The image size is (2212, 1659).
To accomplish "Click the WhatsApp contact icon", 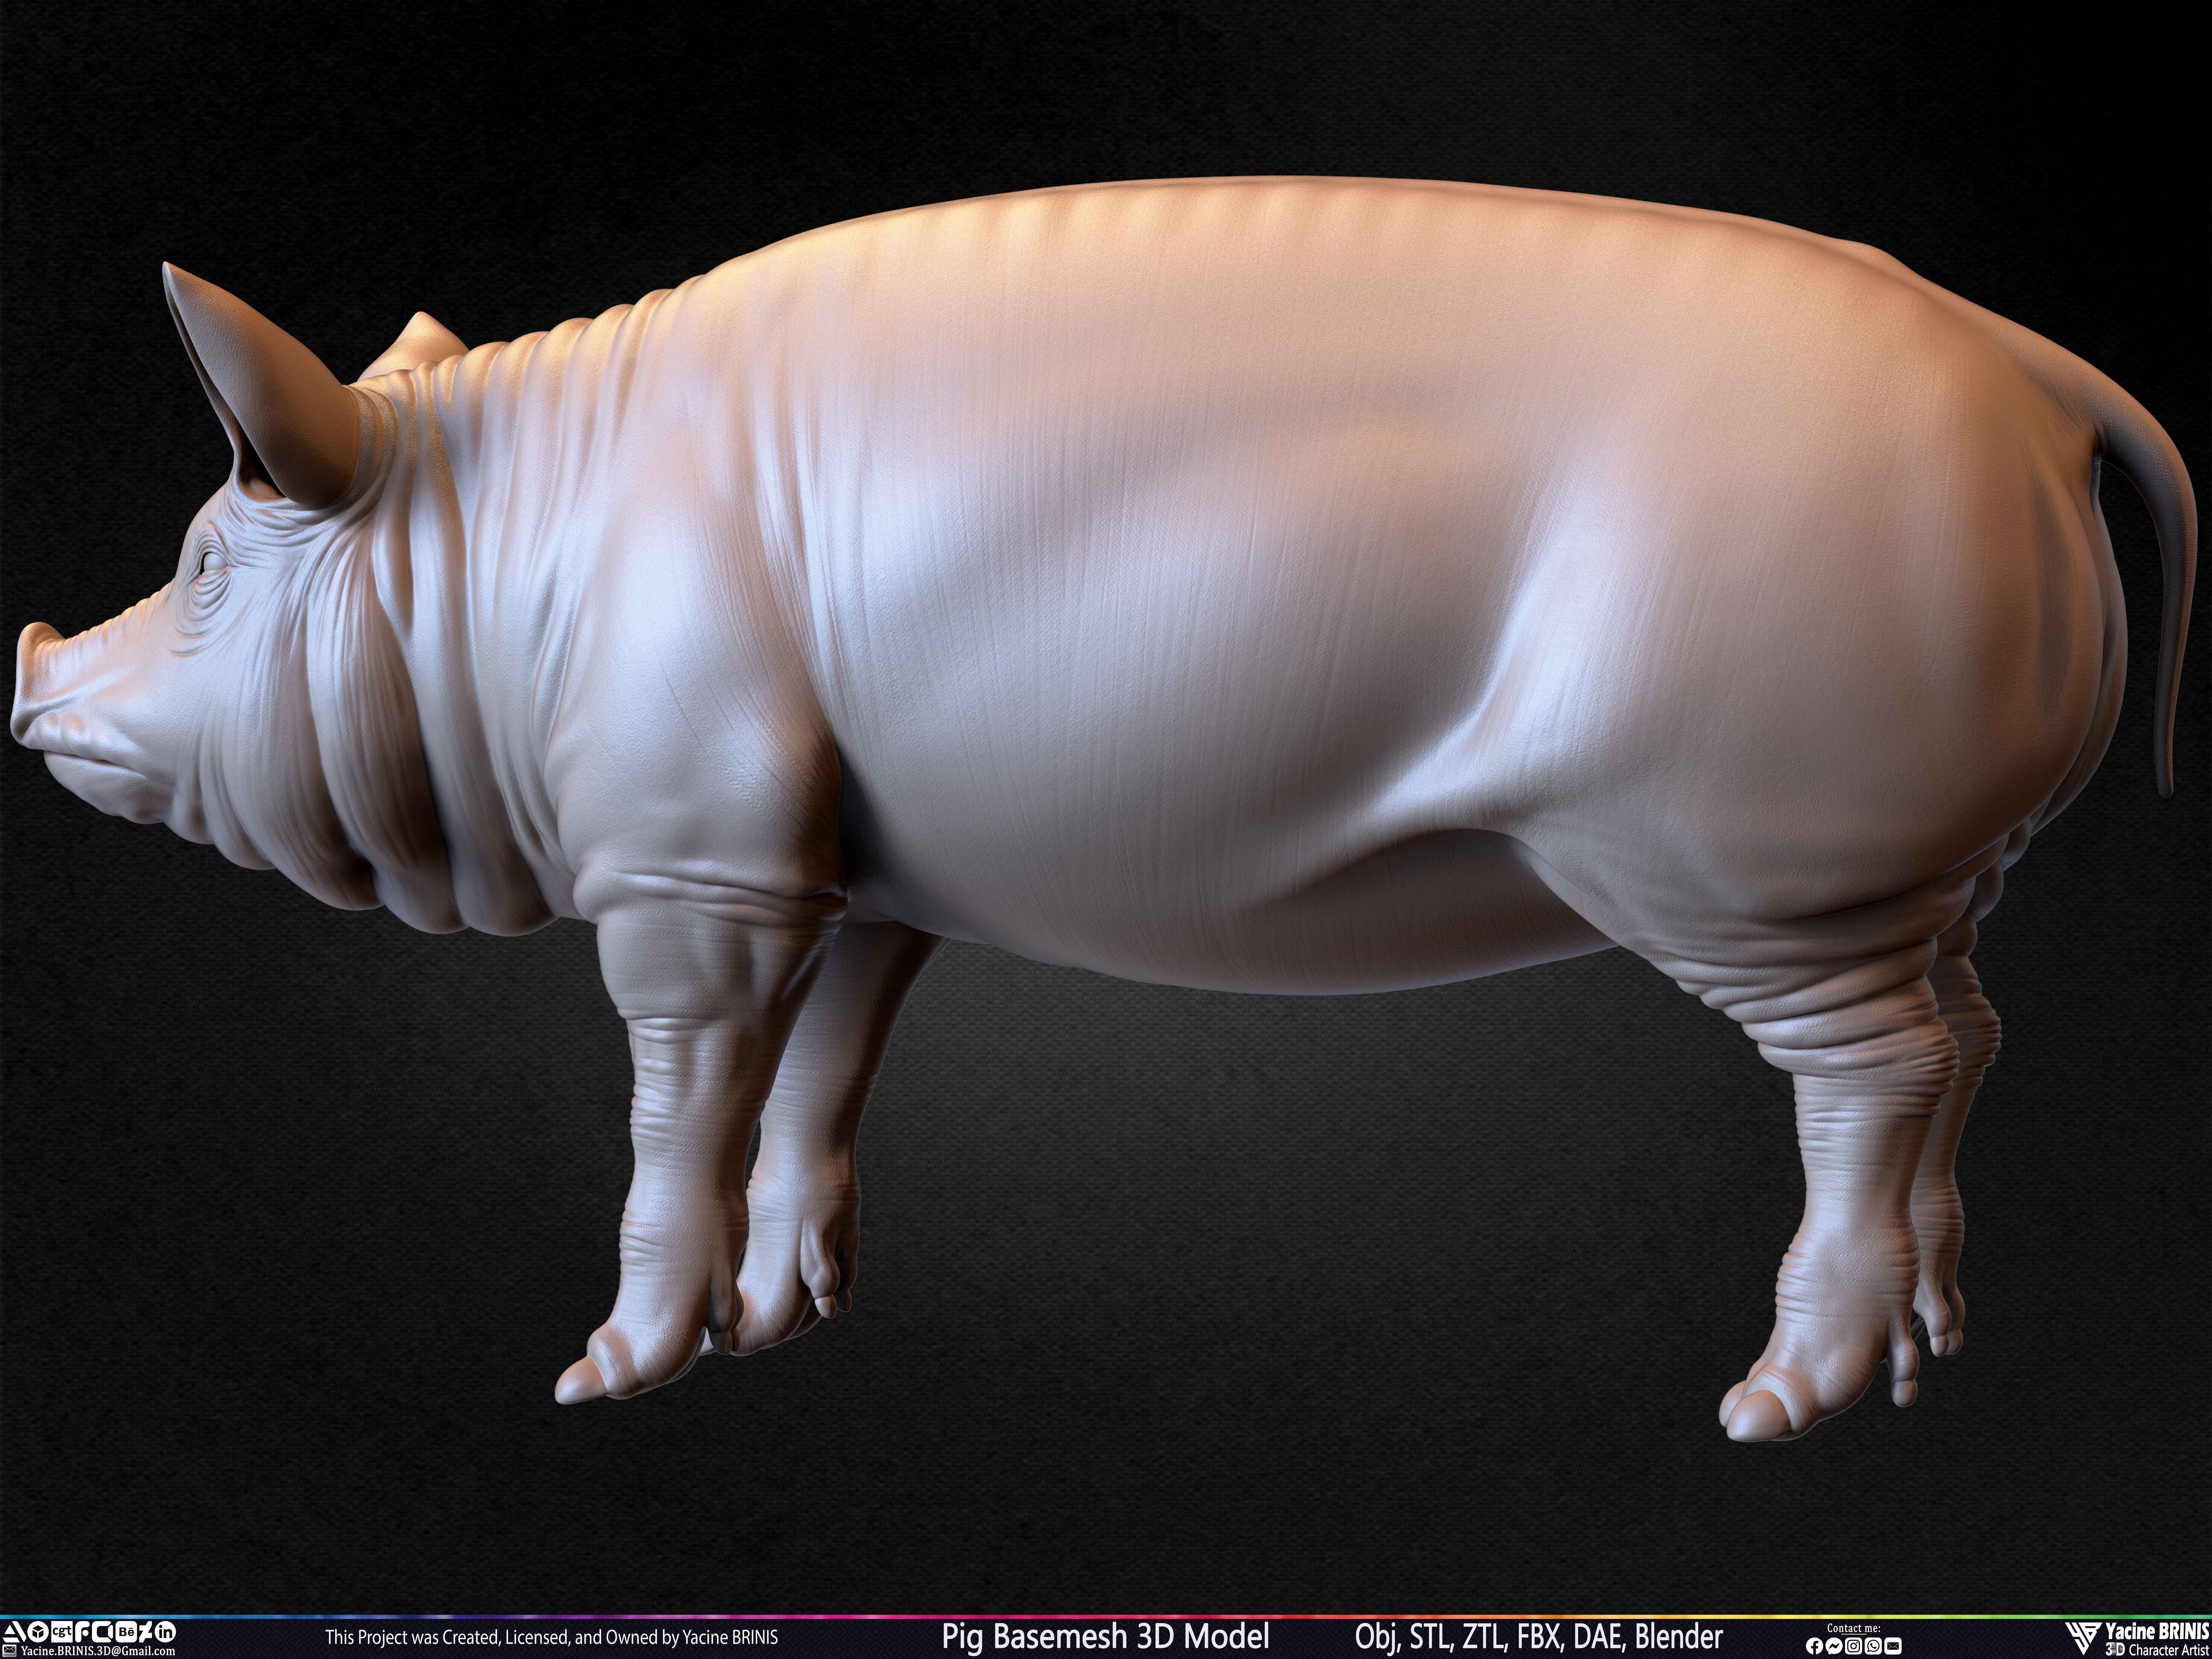I will pos(1873,1646).
